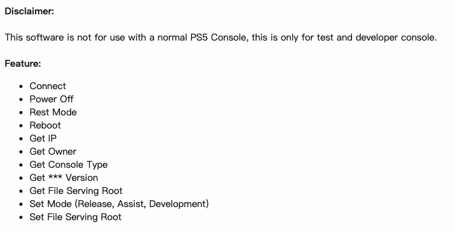Click the PS5 Console disclaimer sentence
The image size is (455, 232).
[x=221, y=37]
